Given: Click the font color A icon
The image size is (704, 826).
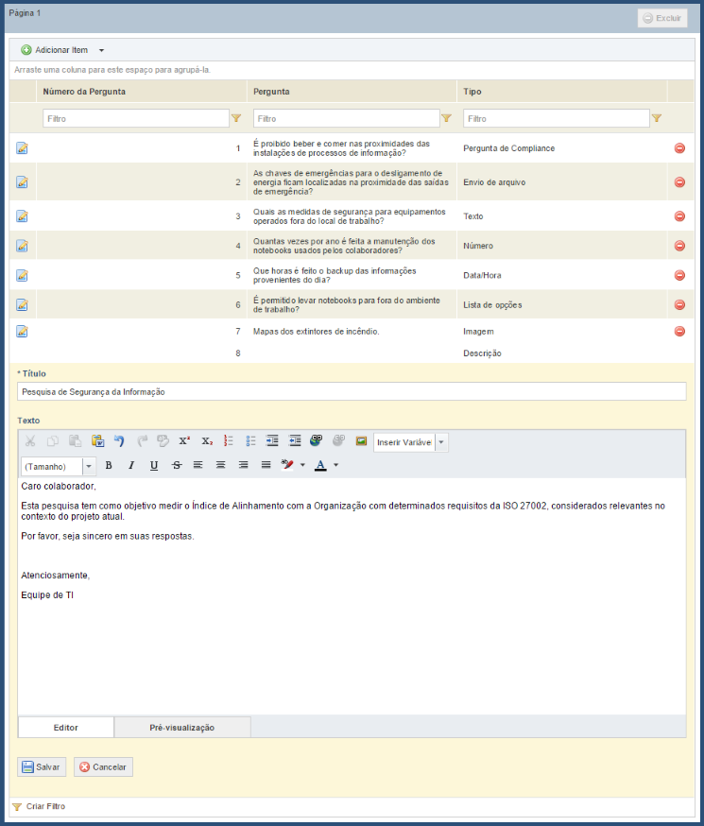Looking at the screenshot, I should (x=320, y=465).
